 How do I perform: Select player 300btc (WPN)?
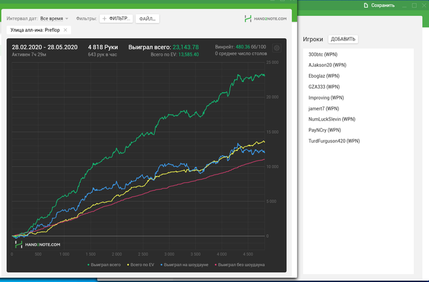pos(323,54)
